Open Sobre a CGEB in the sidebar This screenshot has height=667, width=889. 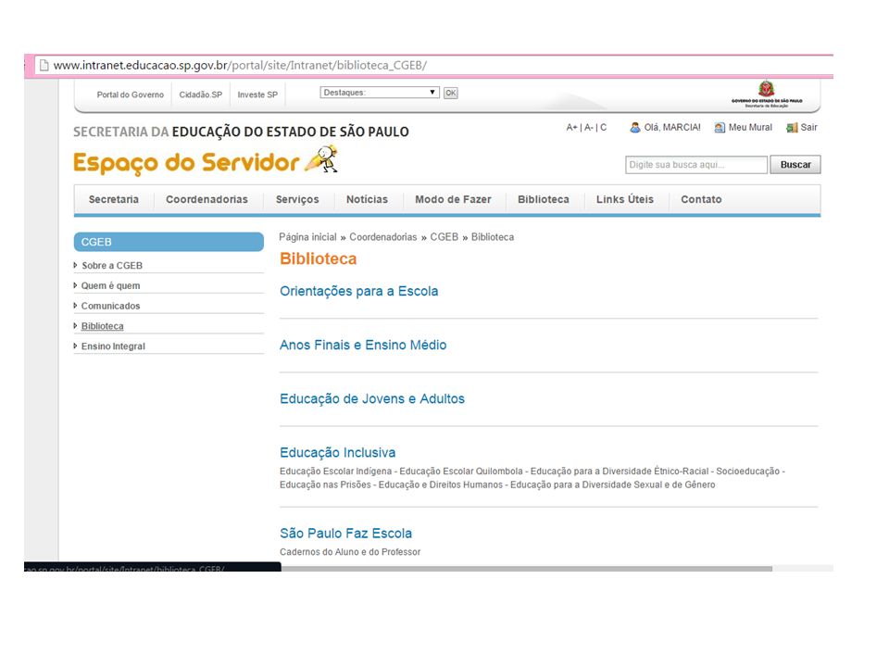pos(112,266)
